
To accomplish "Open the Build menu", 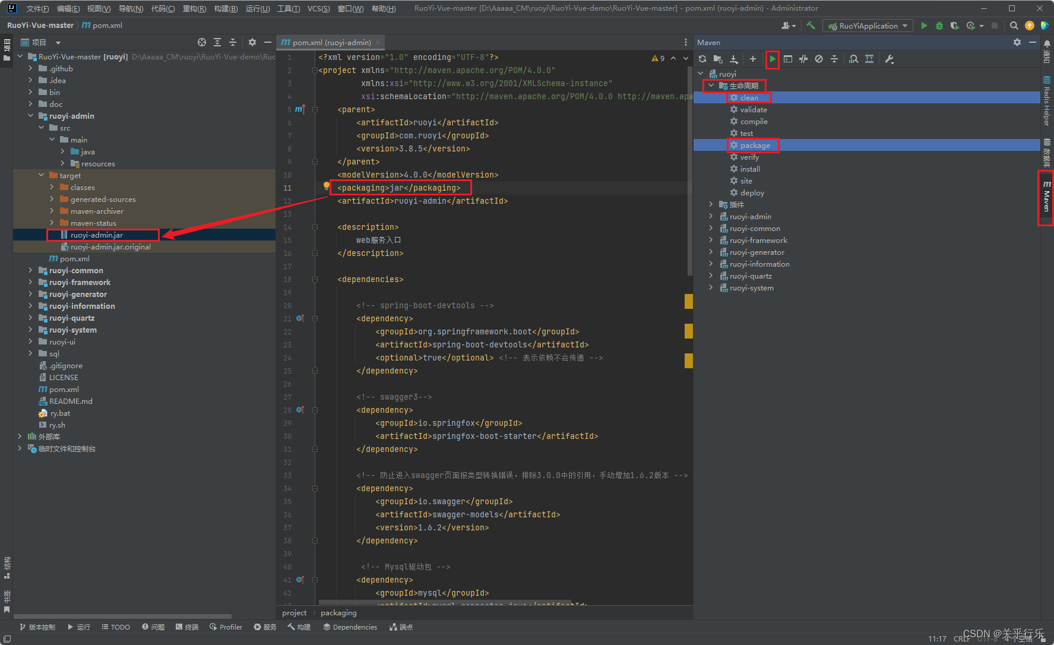I will pyautogui.click(x=226, y=8).
